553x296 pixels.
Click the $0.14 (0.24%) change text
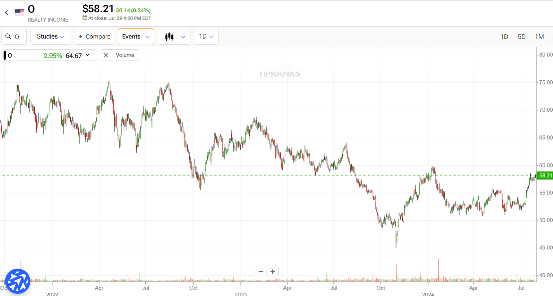click(133, 10)
